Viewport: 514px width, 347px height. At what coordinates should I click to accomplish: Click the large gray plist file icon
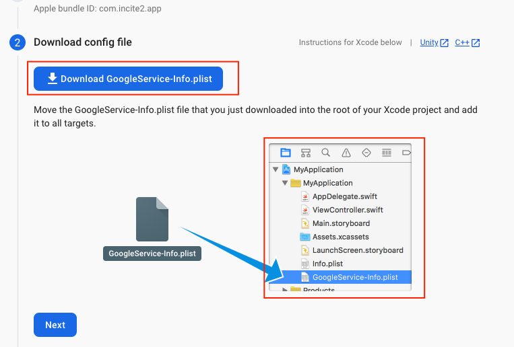[152, 219]
